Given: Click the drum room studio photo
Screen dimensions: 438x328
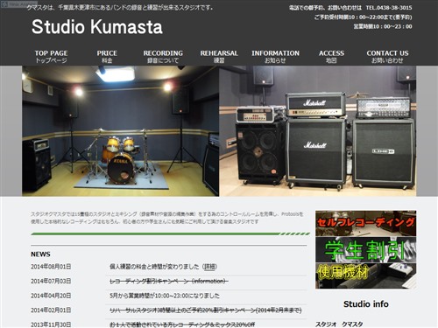Looking at the screenshot, I should [120, 131].
